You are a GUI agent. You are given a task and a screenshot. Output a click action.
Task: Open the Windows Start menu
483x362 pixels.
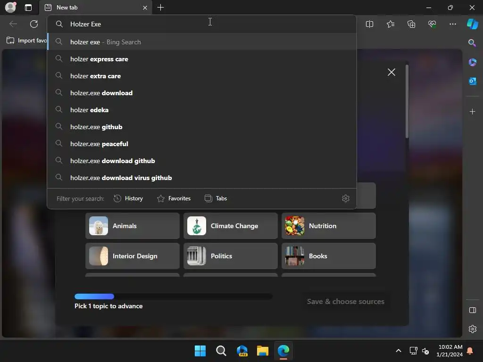[x=200, y=351]
